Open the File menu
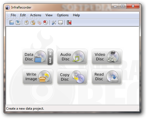The height and width of the screenshot is (119, 147). (x=13, y=15)
